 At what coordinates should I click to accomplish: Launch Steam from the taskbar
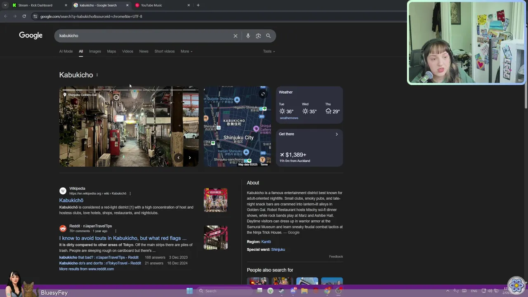click(281, 291)
